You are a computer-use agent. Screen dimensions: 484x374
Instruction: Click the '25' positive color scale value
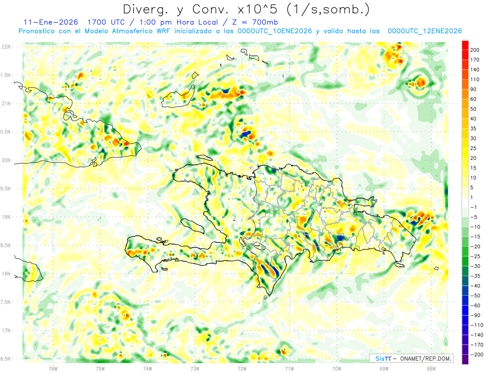(x=474, y=148)
